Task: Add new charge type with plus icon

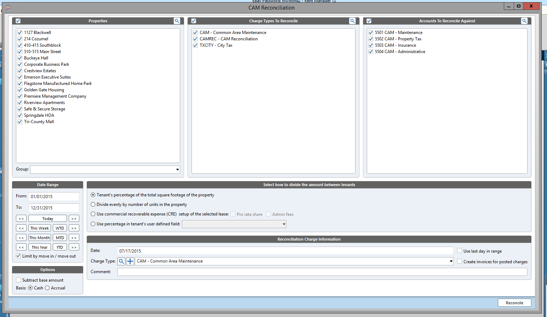Action: (130, 261)
